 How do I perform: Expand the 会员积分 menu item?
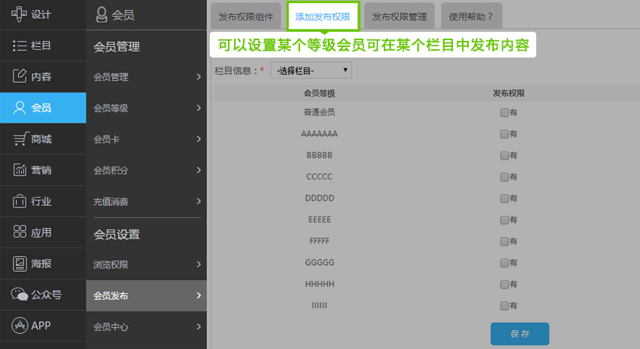[145, 170]
